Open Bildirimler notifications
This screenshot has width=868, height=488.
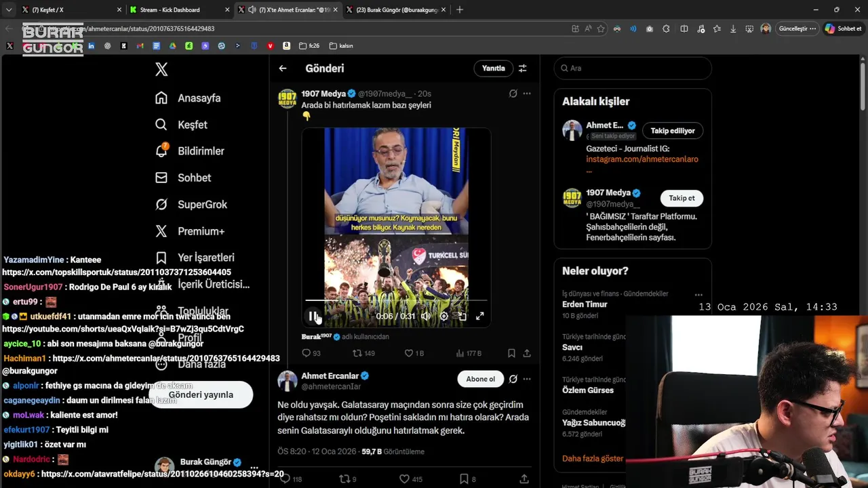click(189, 151)
